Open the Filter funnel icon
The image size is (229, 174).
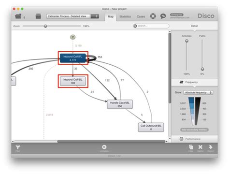pos(18,147)
